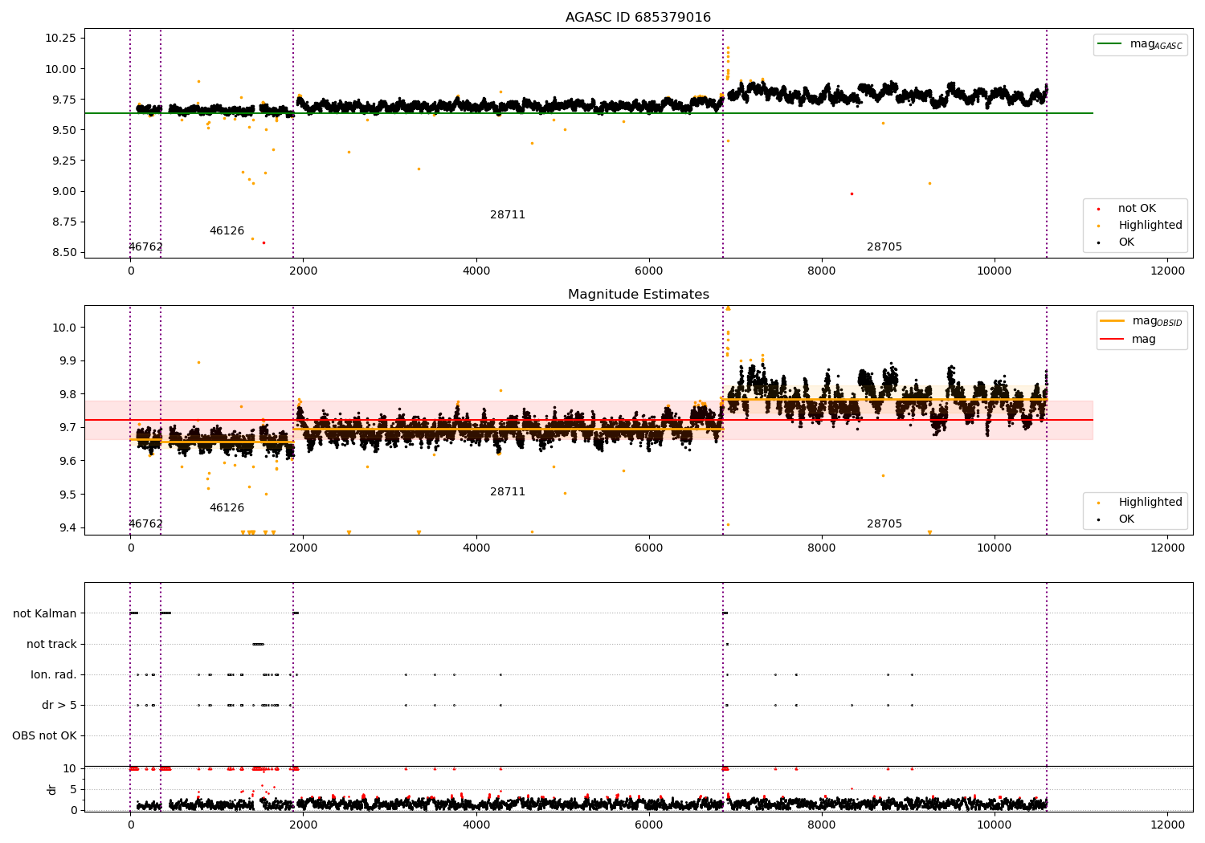Click the green mag AGASC legend line sample
The width and height of the screenshot is (1205, 843).
pos(1110,44)
